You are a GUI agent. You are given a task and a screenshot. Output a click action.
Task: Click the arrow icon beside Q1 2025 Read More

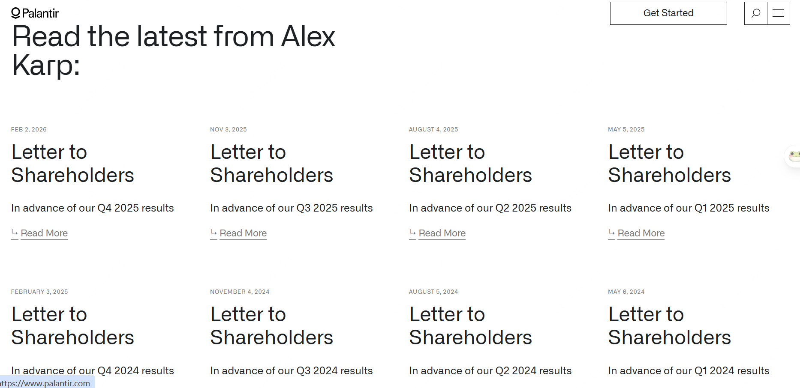point(611,233)
